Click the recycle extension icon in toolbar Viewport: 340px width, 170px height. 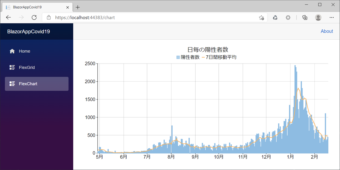point(275,18)
